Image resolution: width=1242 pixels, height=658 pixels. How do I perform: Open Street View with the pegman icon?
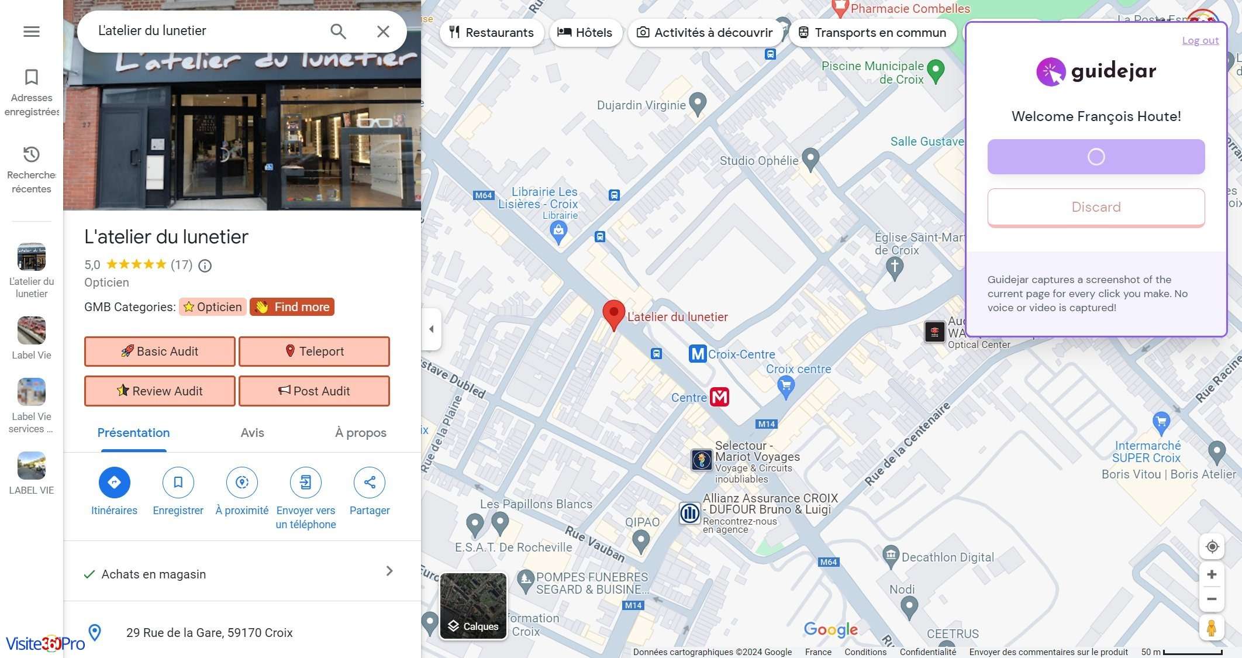click(x=1212, y=628)
